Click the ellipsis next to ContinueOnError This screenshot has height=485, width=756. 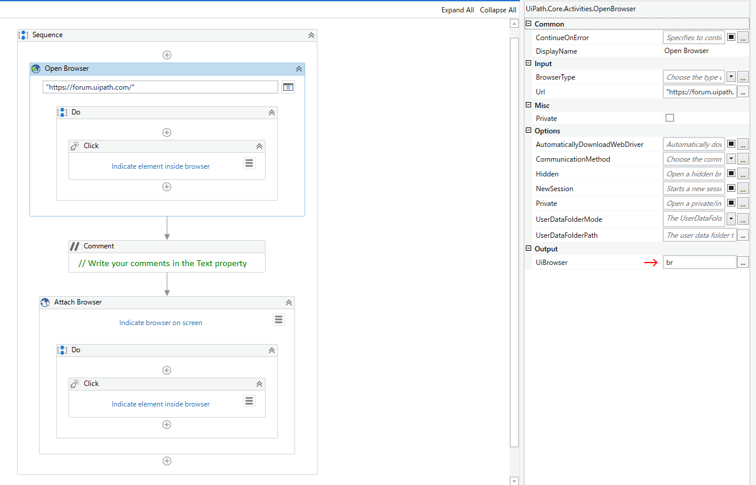click(743, 37)
